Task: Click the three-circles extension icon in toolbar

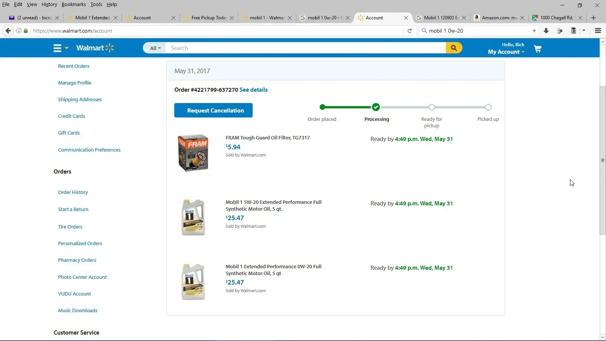Action: tap(560, 31)
